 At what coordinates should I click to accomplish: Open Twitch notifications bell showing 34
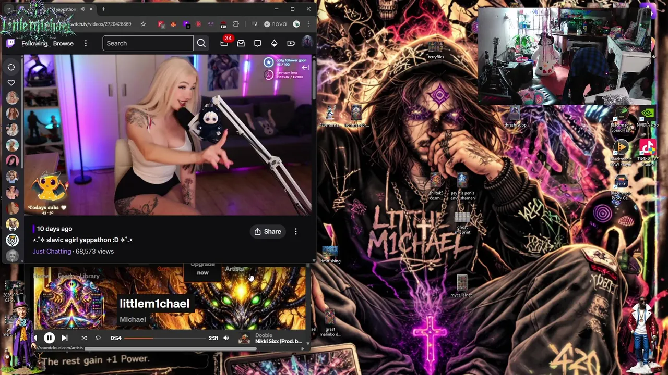224,43
